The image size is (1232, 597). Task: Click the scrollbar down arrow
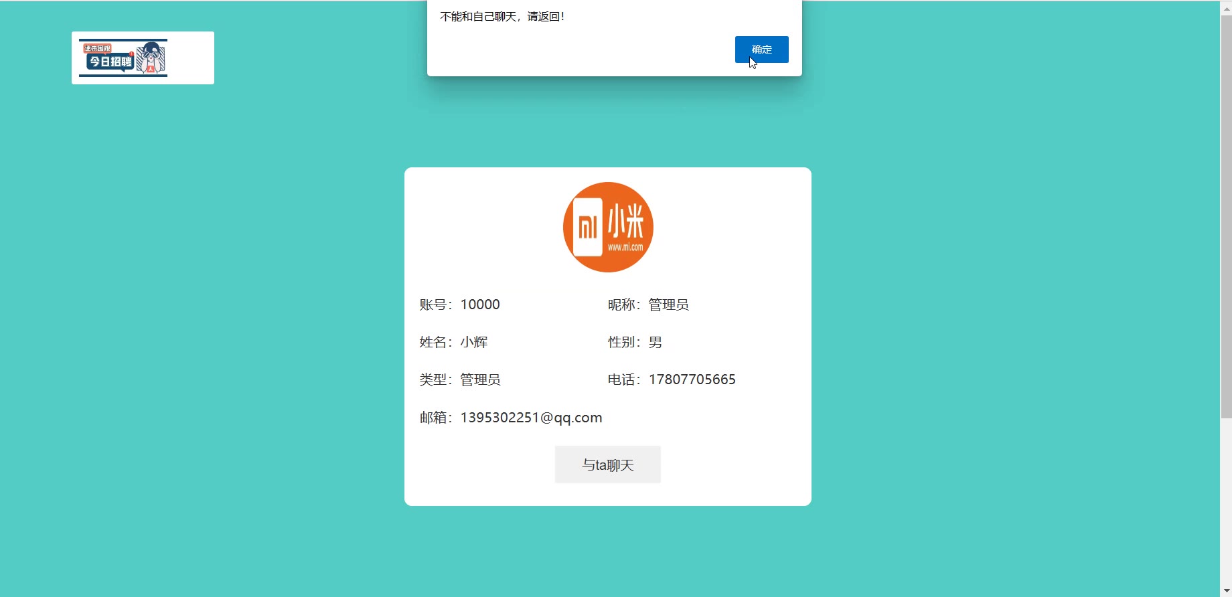1226,591
